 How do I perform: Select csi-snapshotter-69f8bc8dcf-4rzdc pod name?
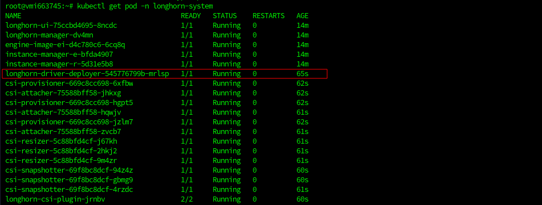69,190
